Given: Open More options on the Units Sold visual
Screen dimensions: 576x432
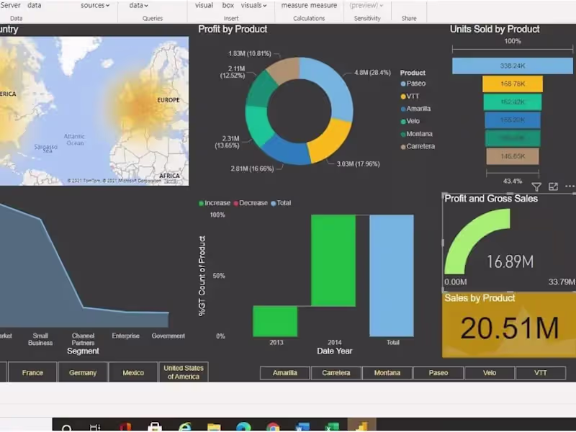Looking at the screenshot, I should coord(570,186).
